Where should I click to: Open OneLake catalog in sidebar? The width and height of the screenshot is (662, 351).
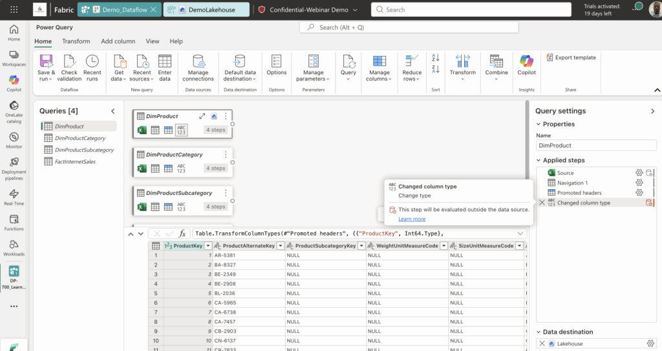tap(14, 112)
